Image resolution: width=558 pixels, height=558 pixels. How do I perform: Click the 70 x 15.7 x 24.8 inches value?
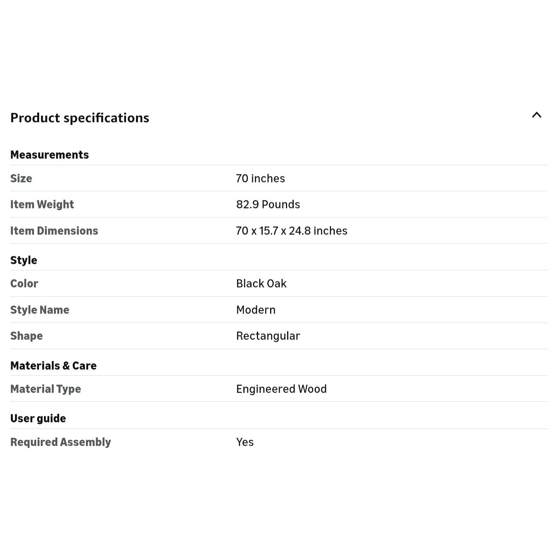click(x=291, y=231)
